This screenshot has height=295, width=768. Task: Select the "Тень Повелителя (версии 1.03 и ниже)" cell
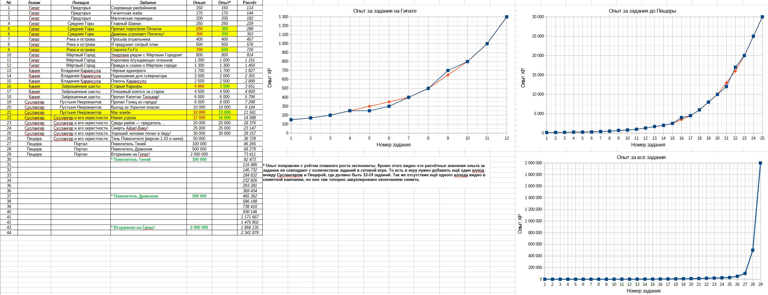click(147, 138)
